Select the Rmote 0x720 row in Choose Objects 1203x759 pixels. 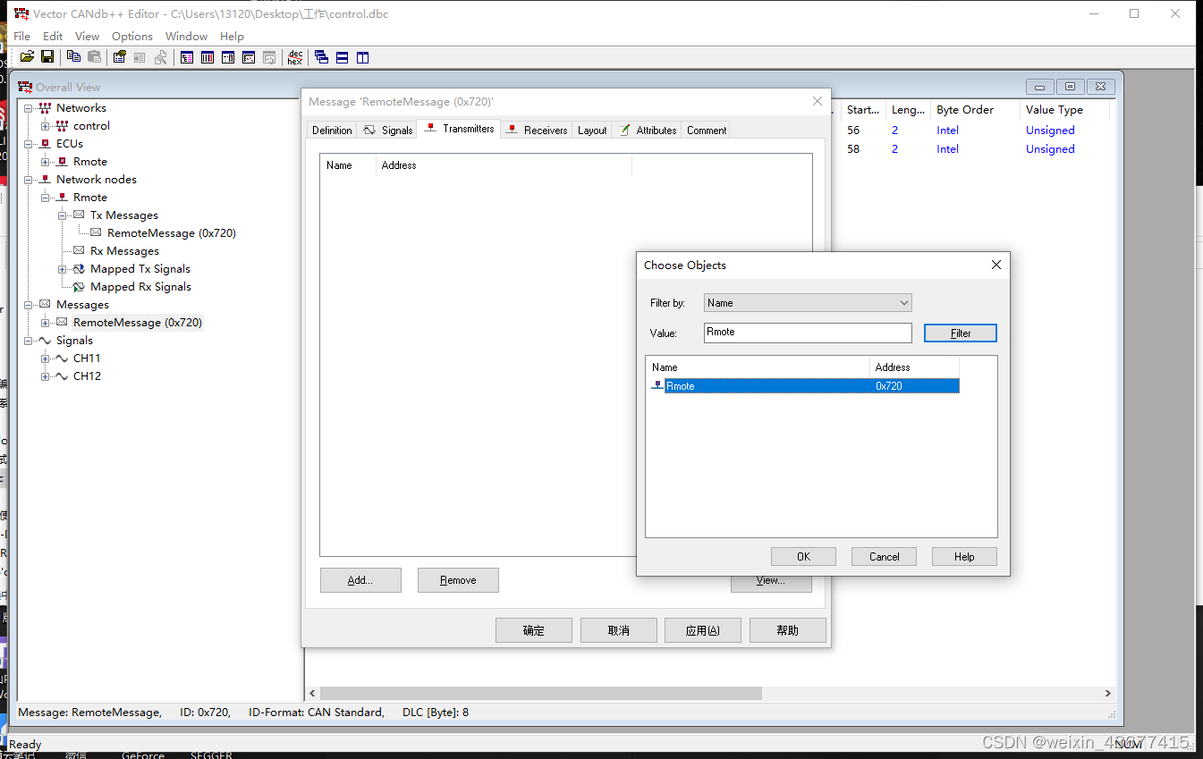(x=803, y=386)
